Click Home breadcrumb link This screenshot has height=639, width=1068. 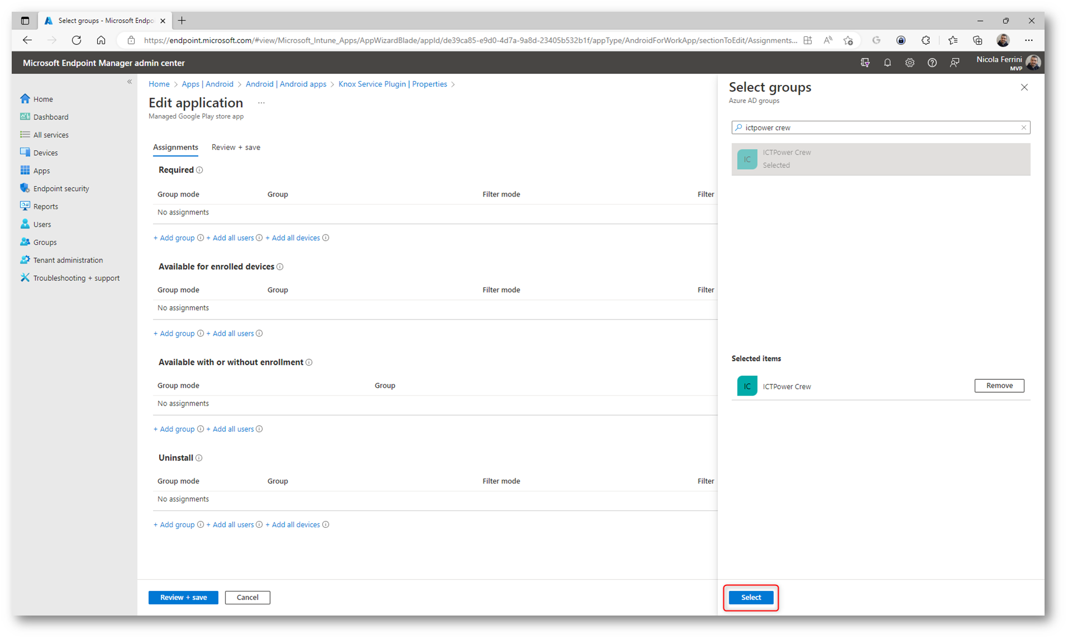[x=159, y=84]
